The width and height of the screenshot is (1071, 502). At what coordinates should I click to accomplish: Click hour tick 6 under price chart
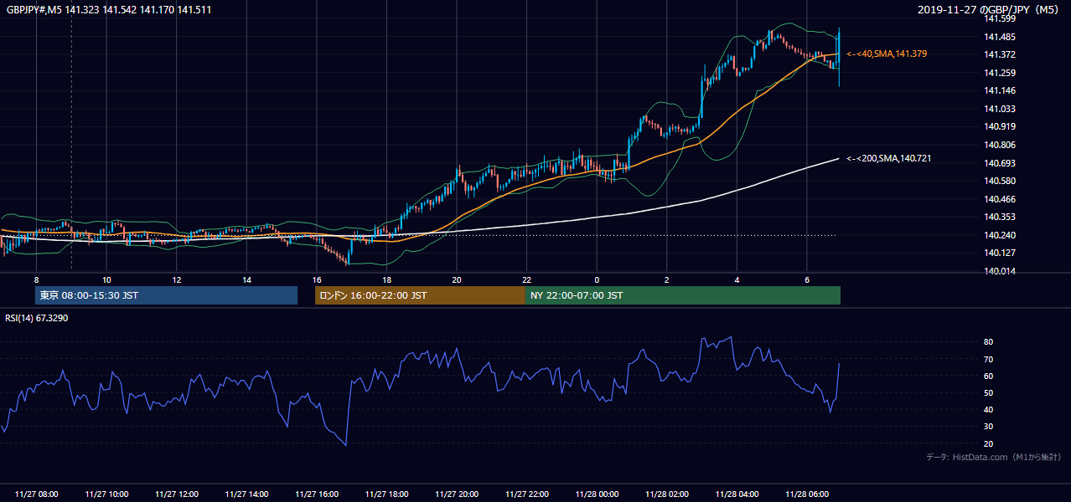(x=807, y=279)
